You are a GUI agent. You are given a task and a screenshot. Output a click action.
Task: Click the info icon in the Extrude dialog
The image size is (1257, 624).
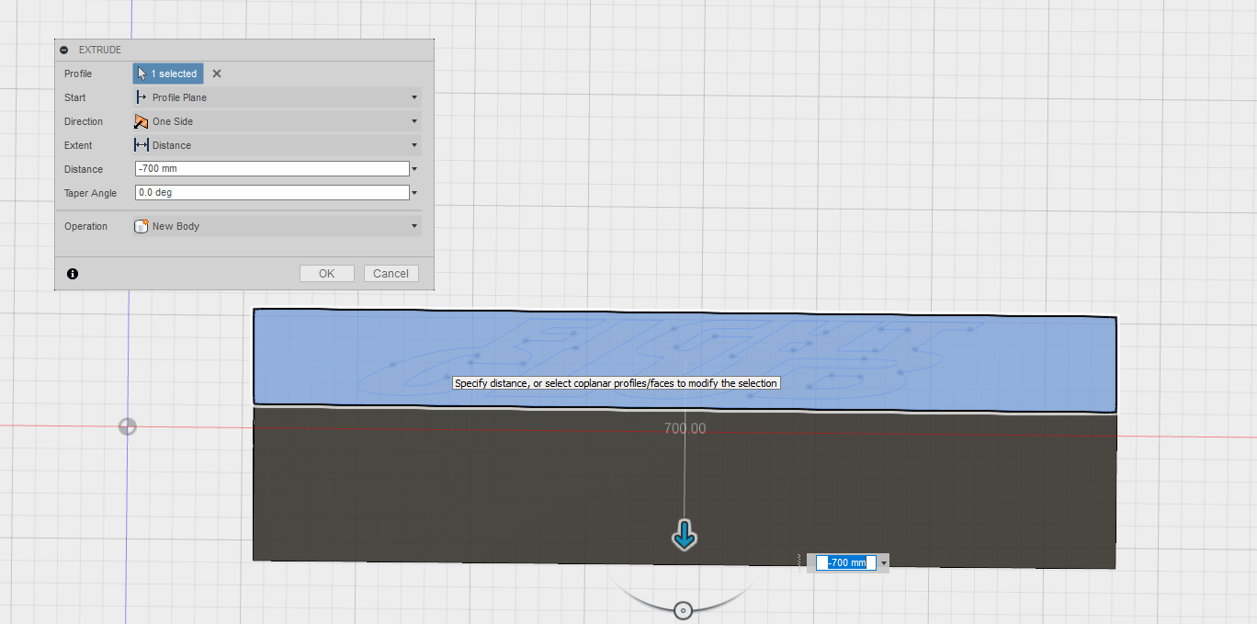(73, 274)
